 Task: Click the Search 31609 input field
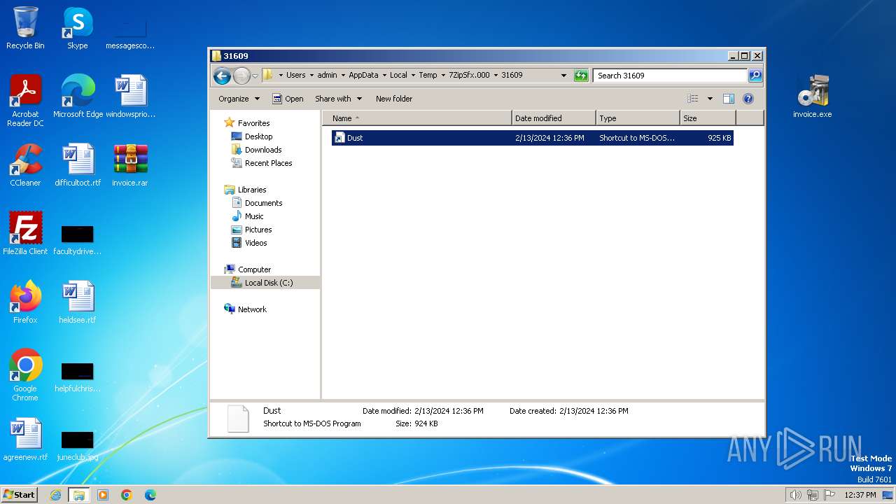(670, 76)
